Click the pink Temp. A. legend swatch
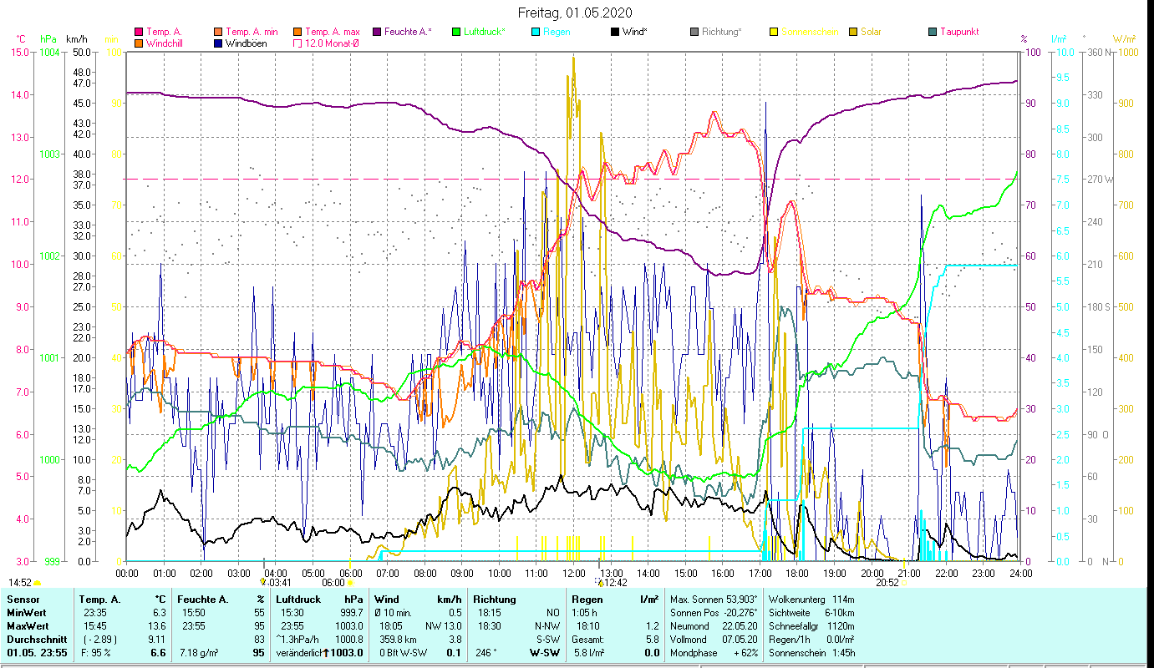The width and height of the screenshot is (1154, 668). pos(139,32)
